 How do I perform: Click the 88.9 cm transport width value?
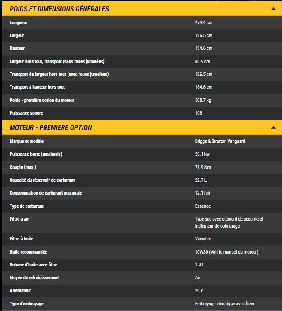[x=202, y=61]
